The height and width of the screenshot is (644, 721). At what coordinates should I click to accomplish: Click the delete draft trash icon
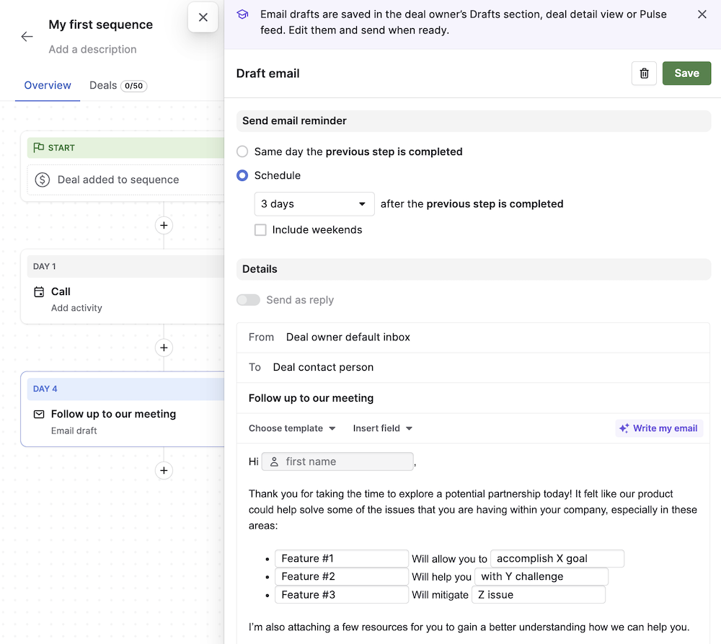pos(644,73)
